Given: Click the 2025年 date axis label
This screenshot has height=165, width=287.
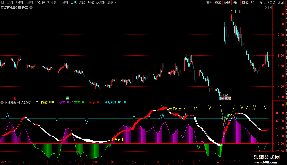Looking at the screenshot, I should [6, 162].
